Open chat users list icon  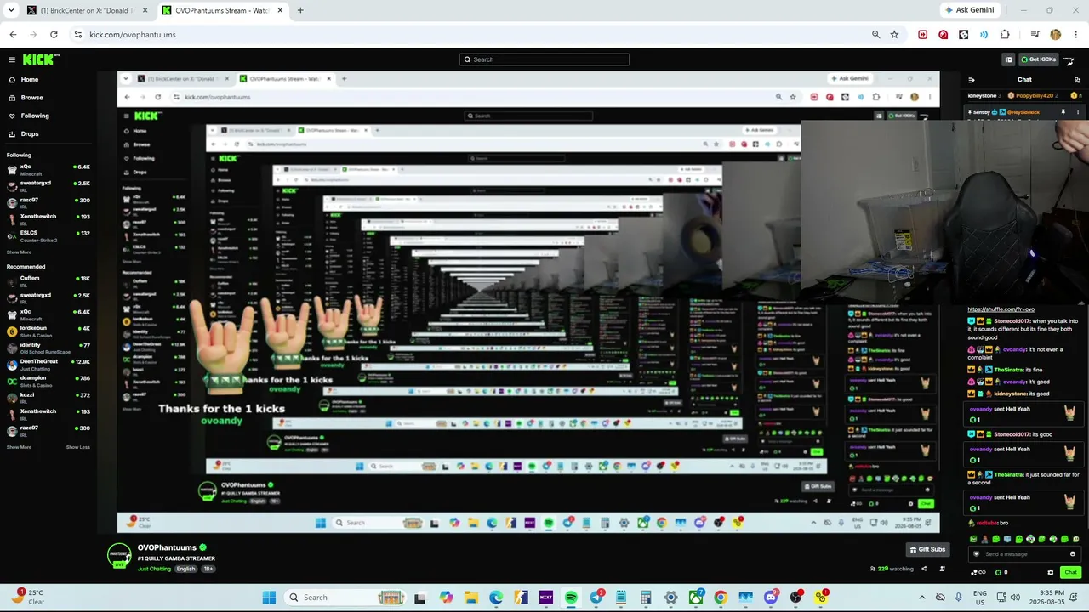click(x=1077, y=80)
